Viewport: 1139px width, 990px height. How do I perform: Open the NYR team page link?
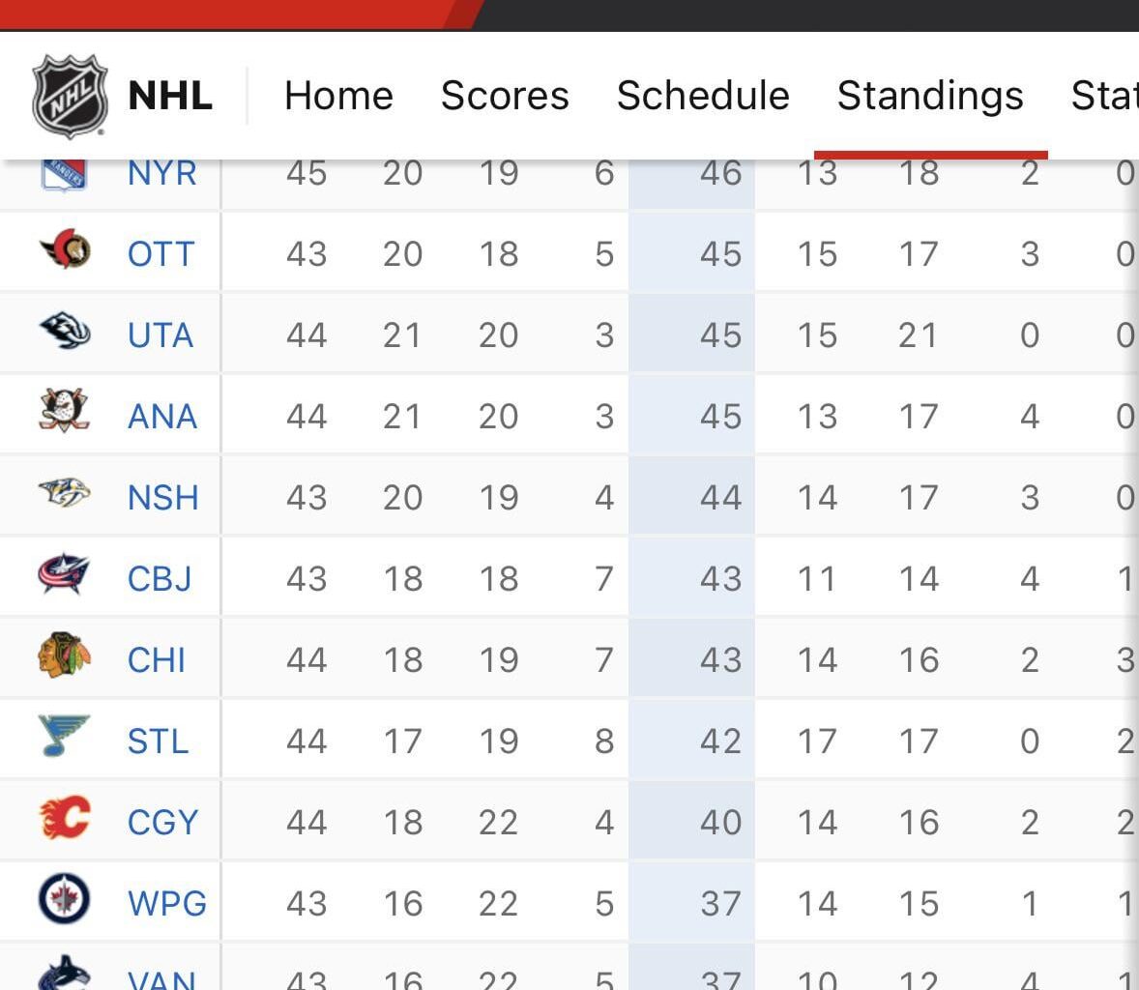pyautogui.click(x=162, y=172)
